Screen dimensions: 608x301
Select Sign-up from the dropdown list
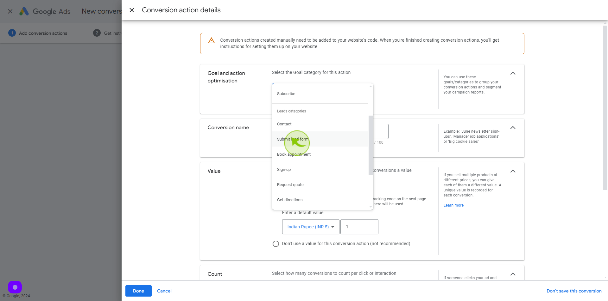click(x=320, y=170)
